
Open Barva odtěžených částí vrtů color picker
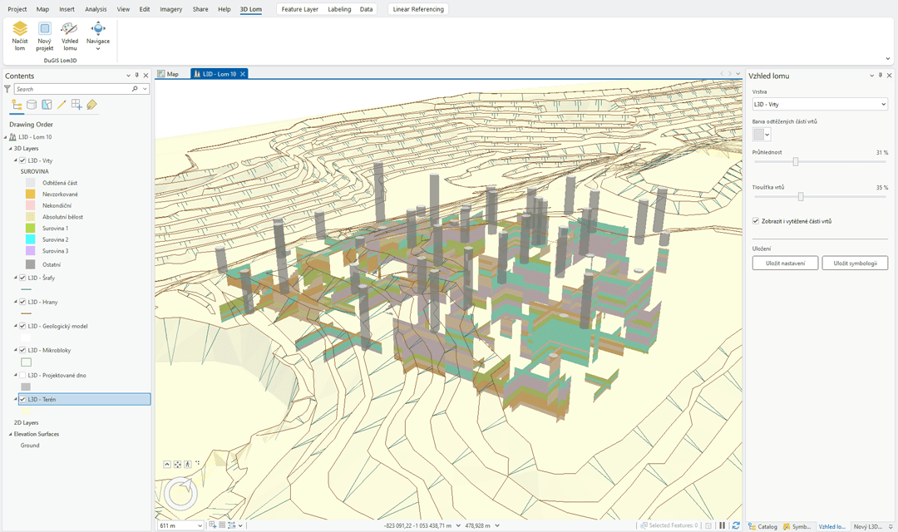pos(761,134)
